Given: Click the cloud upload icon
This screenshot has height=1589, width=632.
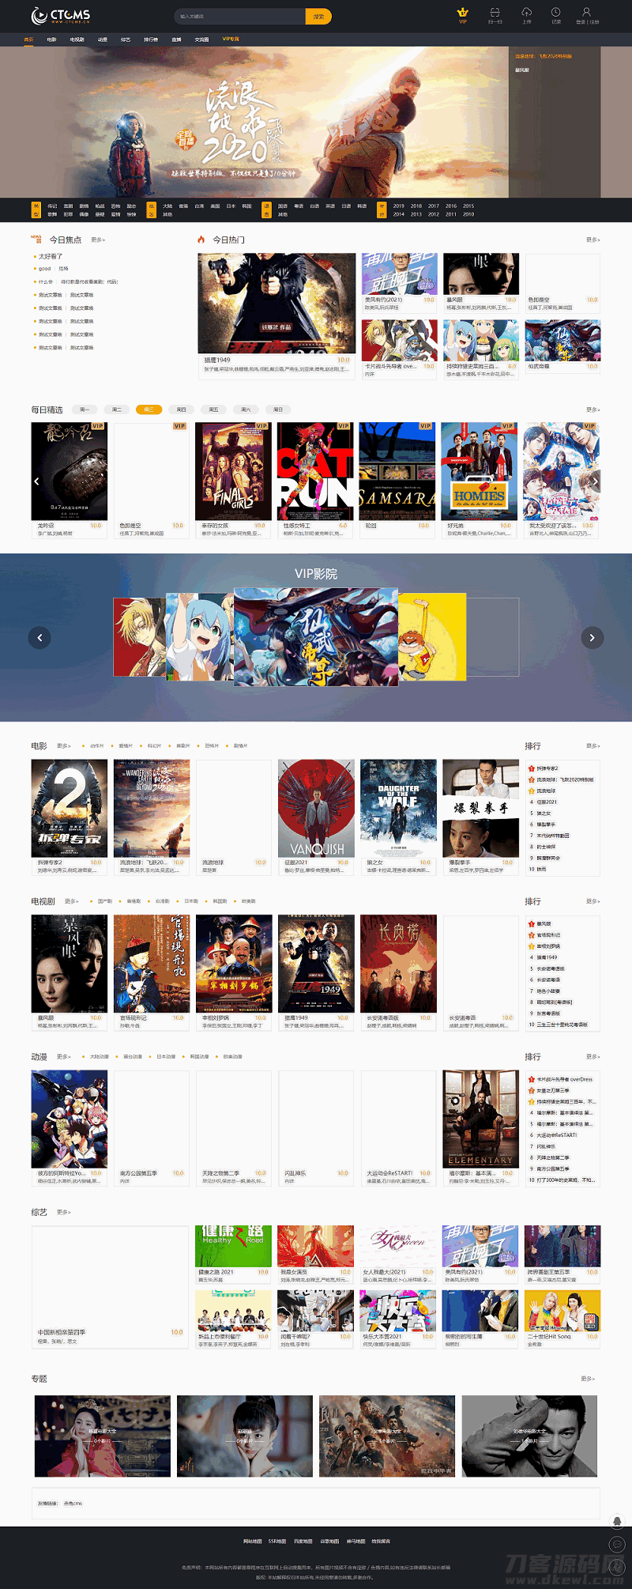Looking at the screenshot, I should [x=527, y=13].
